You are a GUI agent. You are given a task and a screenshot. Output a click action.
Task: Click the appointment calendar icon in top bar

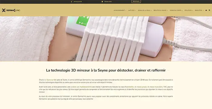[x=102, y=2]
